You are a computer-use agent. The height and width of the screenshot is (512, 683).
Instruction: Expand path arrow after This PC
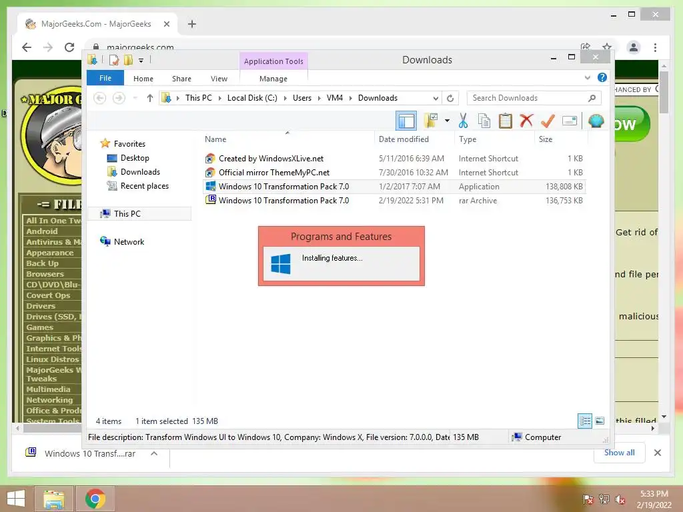click(x=219, y=99)
